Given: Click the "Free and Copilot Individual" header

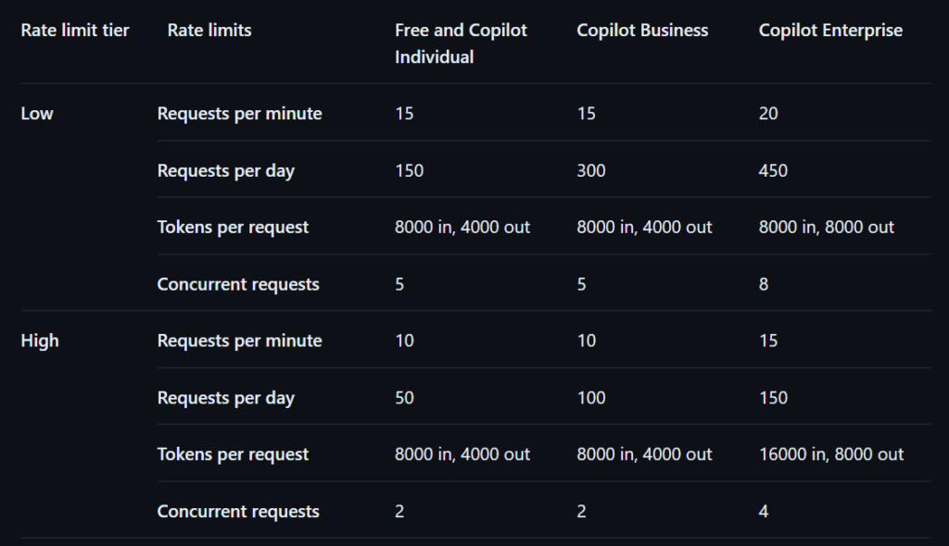Looking at the screenshot, I should coord(461,43).
